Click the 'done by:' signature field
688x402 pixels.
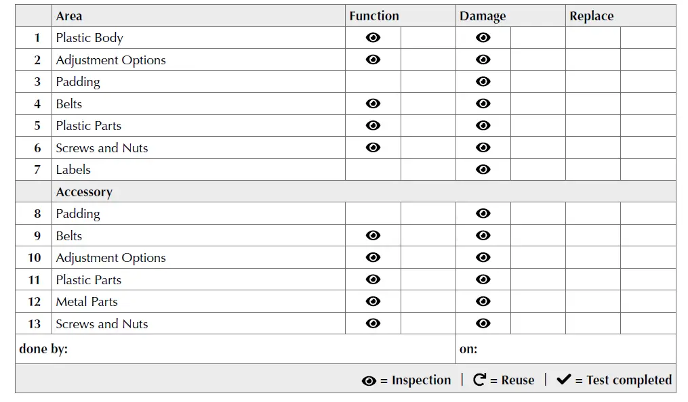point(235,349)
